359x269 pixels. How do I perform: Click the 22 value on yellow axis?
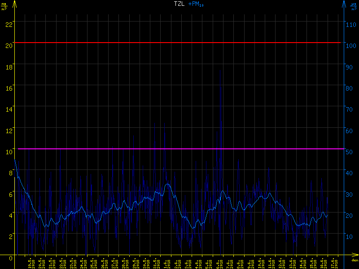(8, 24)
